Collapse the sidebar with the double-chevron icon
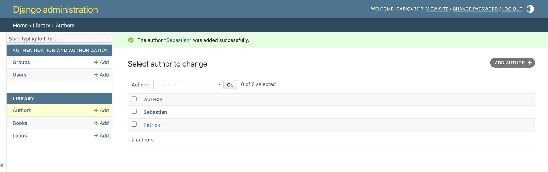This screenshot has width=548, height=172. coord(2,165)
